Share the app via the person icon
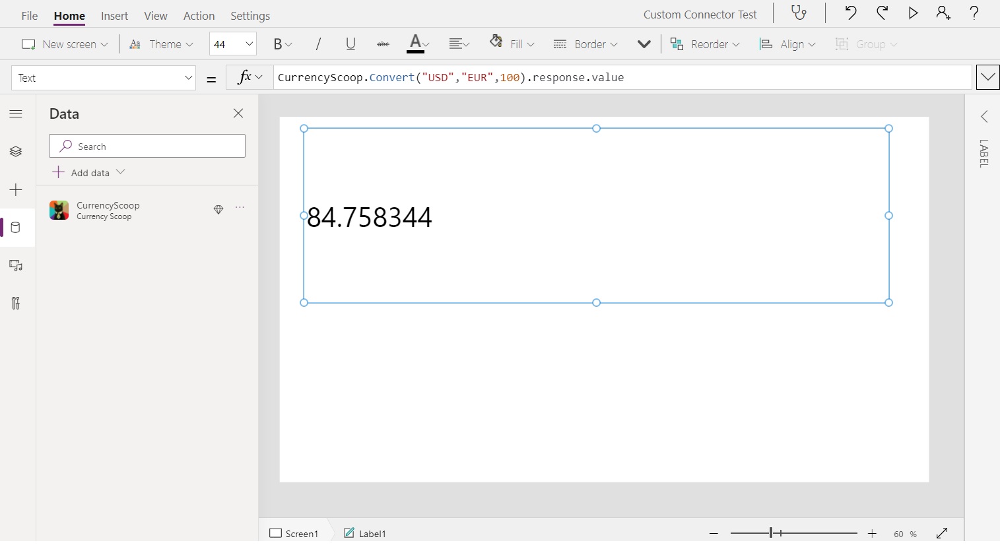 point(943,13)
